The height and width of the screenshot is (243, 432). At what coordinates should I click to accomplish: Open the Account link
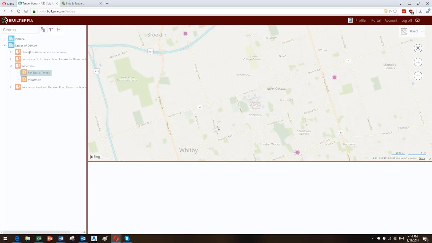[391, 20]
